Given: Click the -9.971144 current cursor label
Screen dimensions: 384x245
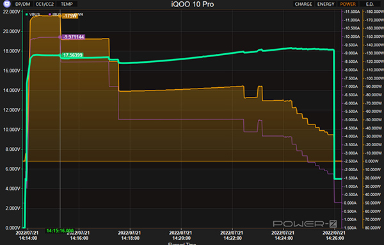Looking at the screenshot, I should pyautogui.click(x=74, y=37).
